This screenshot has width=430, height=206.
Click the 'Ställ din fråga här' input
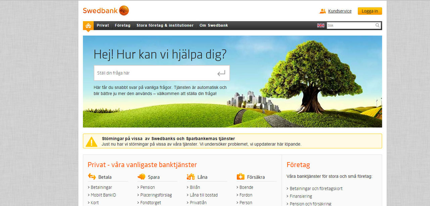click(162, 73)
